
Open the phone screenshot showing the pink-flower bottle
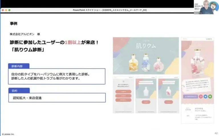169,94
